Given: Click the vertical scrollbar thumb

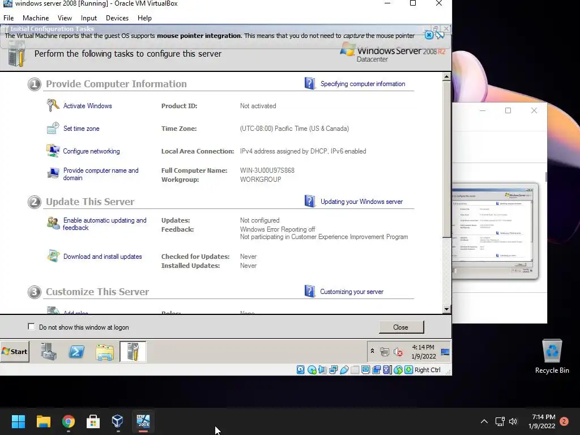Looking at the screenshot, I should click(446, 159).
